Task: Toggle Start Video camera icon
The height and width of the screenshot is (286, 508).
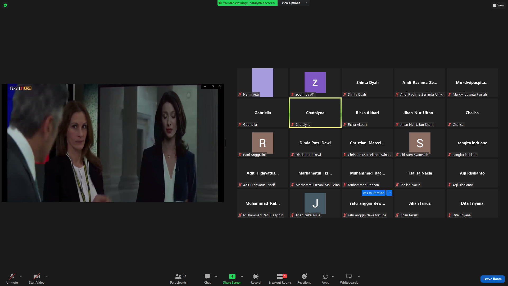Action: [x=37, y=276]
